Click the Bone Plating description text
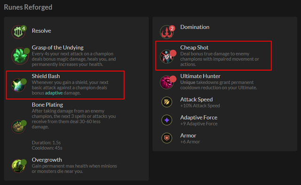This screenshot has height=185, width=301. (74, 119)
